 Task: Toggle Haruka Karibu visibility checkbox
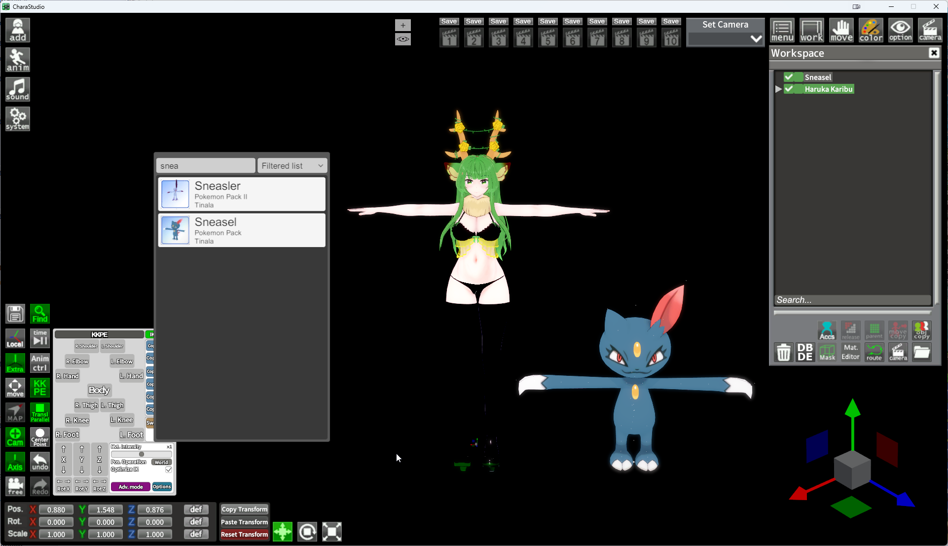[789, 89]
